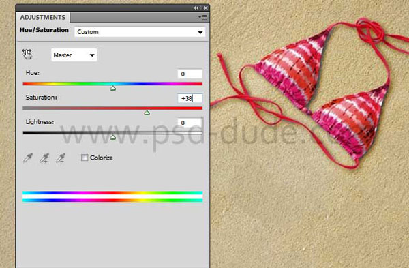Click the Saturation label
This screenshot has width=409, height=268.
tap(42, 98)
